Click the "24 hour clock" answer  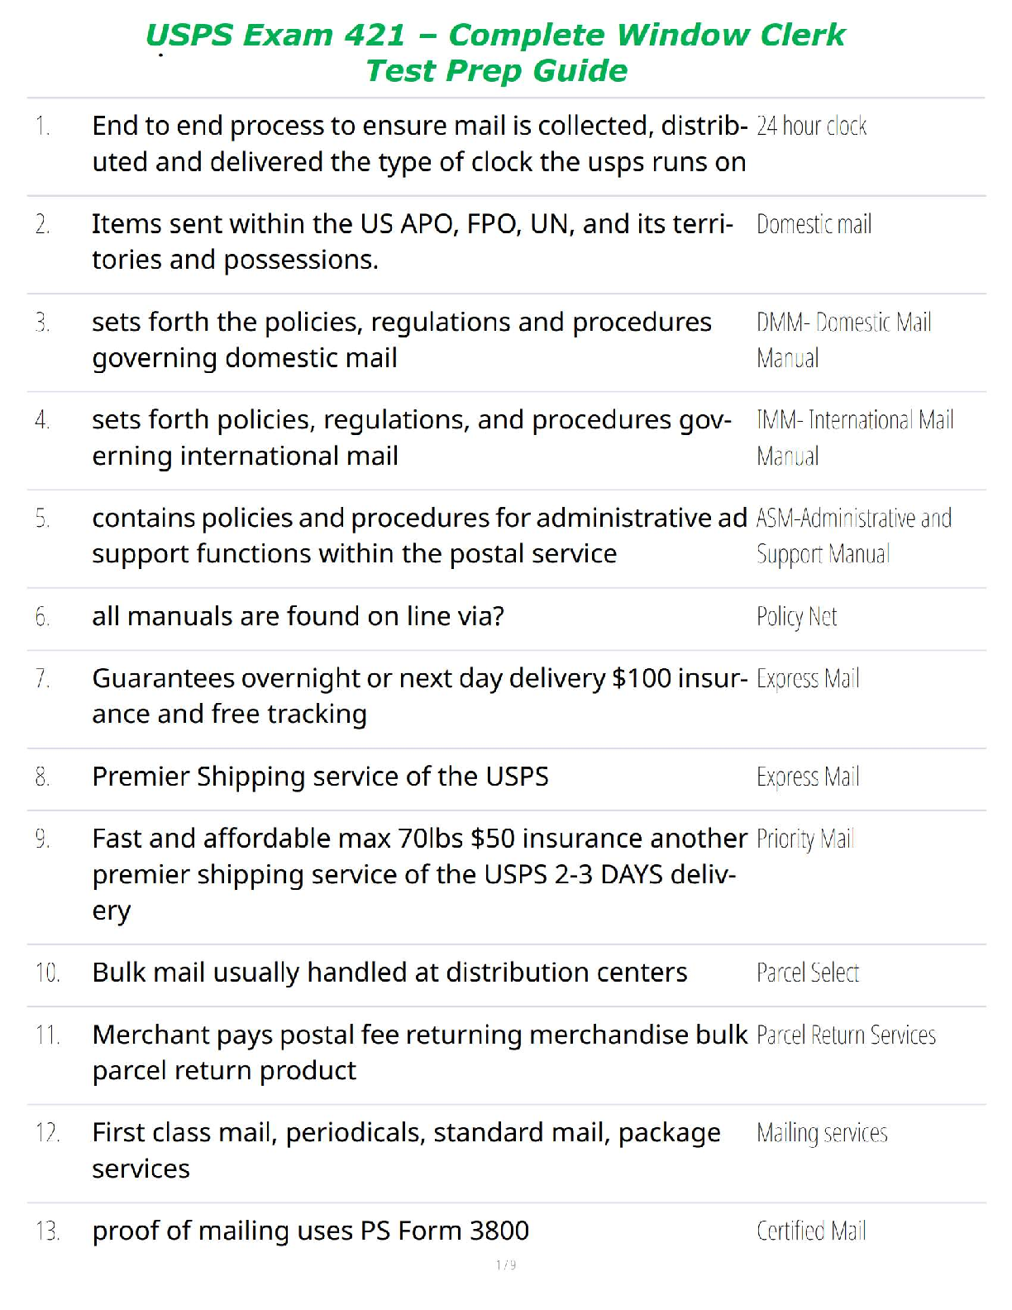point(811,126)
